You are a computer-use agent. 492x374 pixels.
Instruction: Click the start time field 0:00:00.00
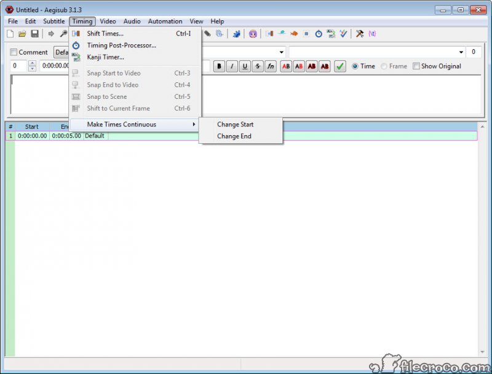[x=55, y=66]
